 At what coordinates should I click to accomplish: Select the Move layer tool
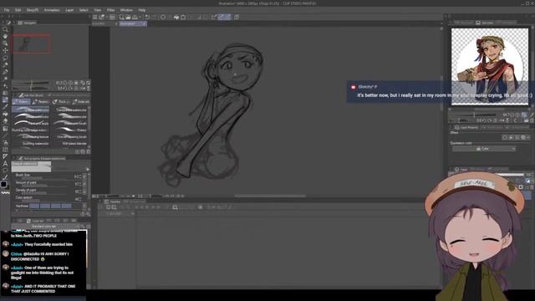[x=5, y=50]
